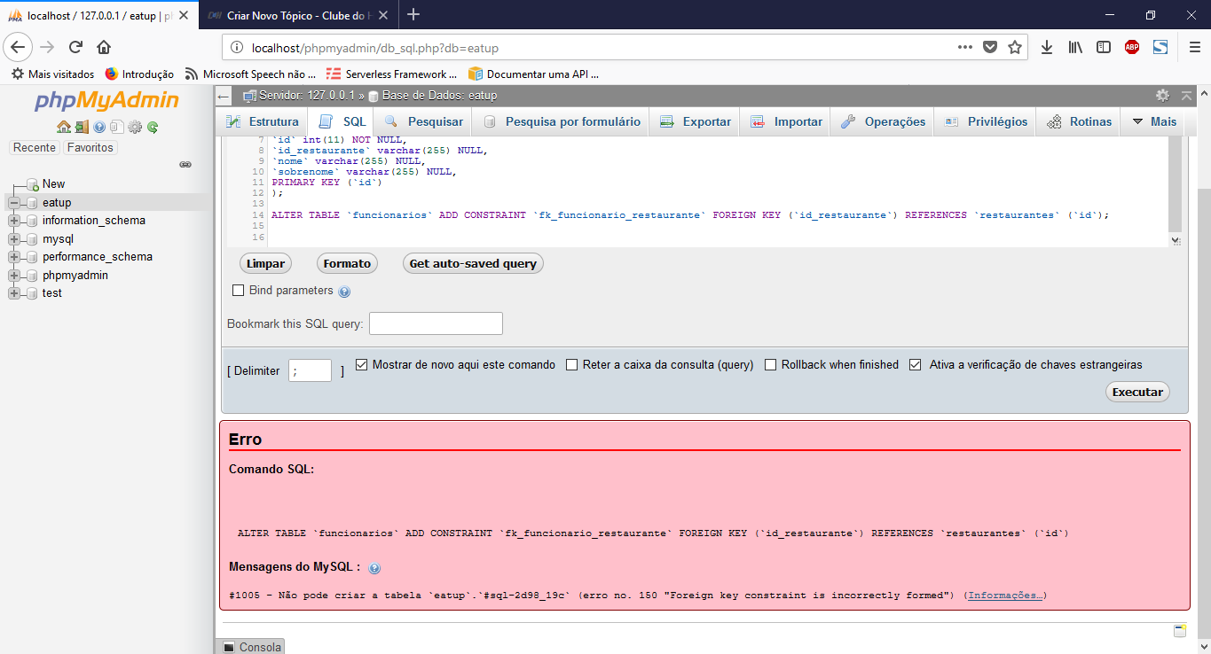Select the SQL tab
This screenshot has width=1211, height=654.
click(x=341, y=121)
